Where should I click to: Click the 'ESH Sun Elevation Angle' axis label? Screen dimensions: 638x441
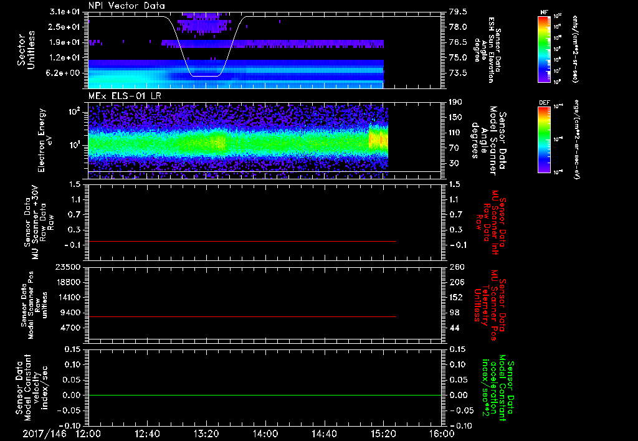[487, 50]
